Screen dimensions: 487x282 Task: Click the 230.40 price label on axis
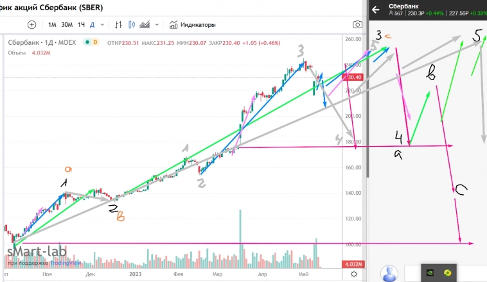click(353, 77)
